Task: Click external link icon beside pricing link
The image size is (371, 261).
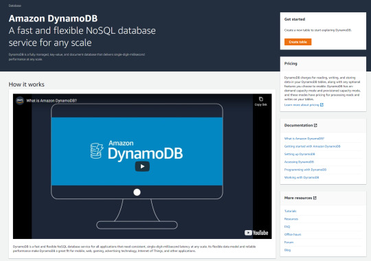Action: (322, 105)
